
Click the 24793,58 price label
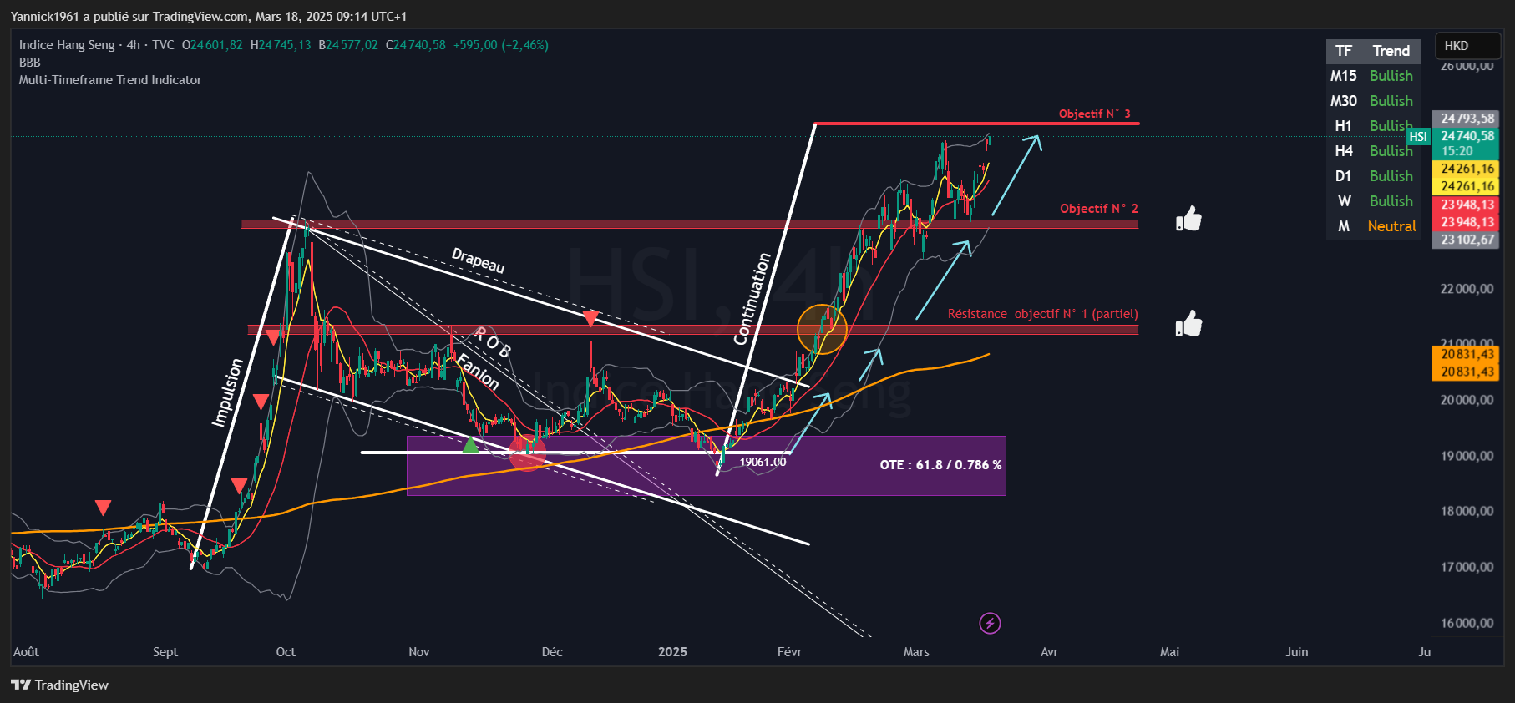click(1467, 119)
